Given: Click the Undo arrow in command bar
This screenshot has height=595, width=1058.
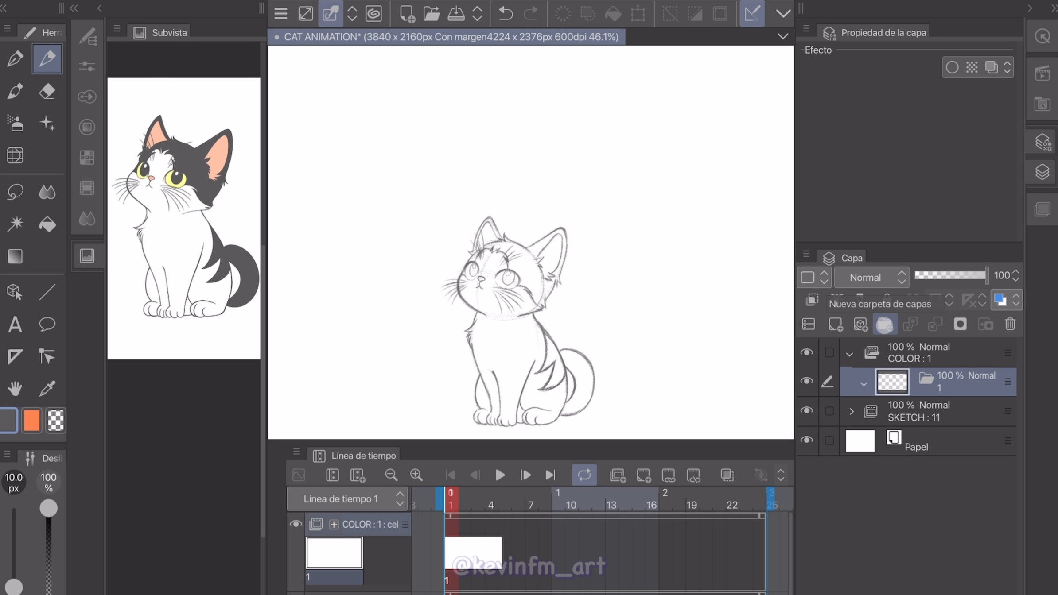Looking at the screenshot, I should point(506,13).
